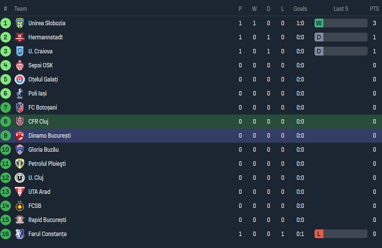
Task: Click the CFR Cluj club crest
Action: tap(20, 122)
